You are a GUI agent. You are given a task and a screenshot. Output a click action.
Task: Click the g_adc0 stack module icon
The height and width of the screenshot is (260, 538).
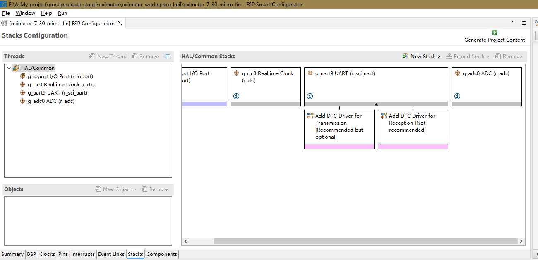tap(457, 73)
